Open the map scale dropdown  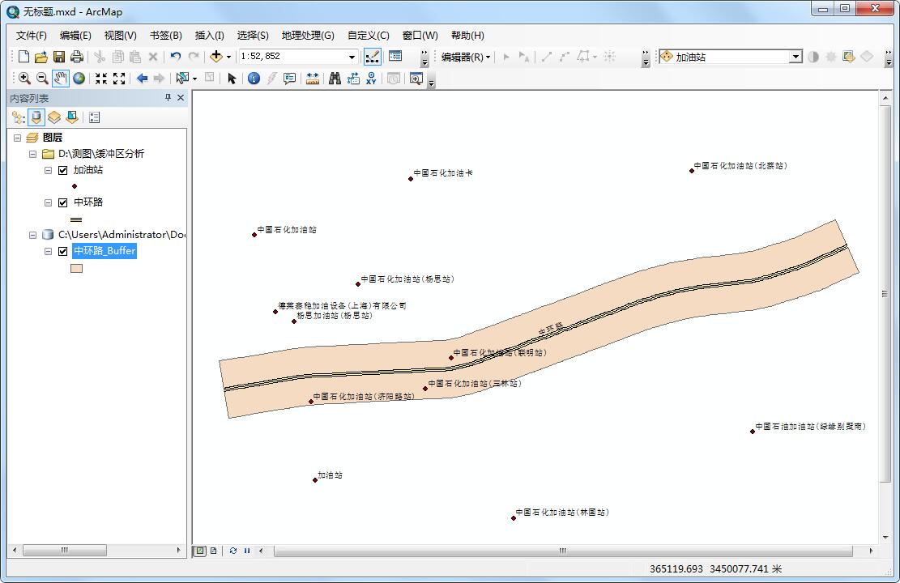click(352, 57)
